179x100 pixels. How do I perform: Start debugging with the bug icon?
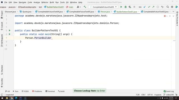126,7
